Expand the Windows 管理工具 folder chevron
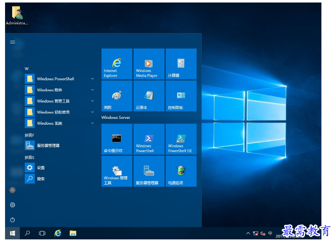Image resolution: width=334 pixels, height=244 pixels. (x=92, y=101)
